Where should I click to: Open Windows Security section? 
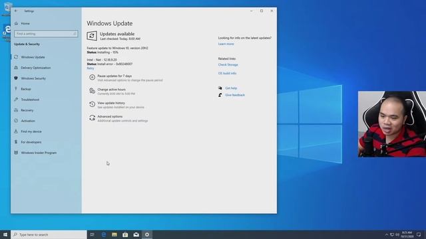pyautogui.click(x=33, y=78)
